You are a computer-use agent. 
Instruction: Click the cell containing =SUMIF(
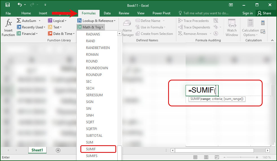coord(202,90)
